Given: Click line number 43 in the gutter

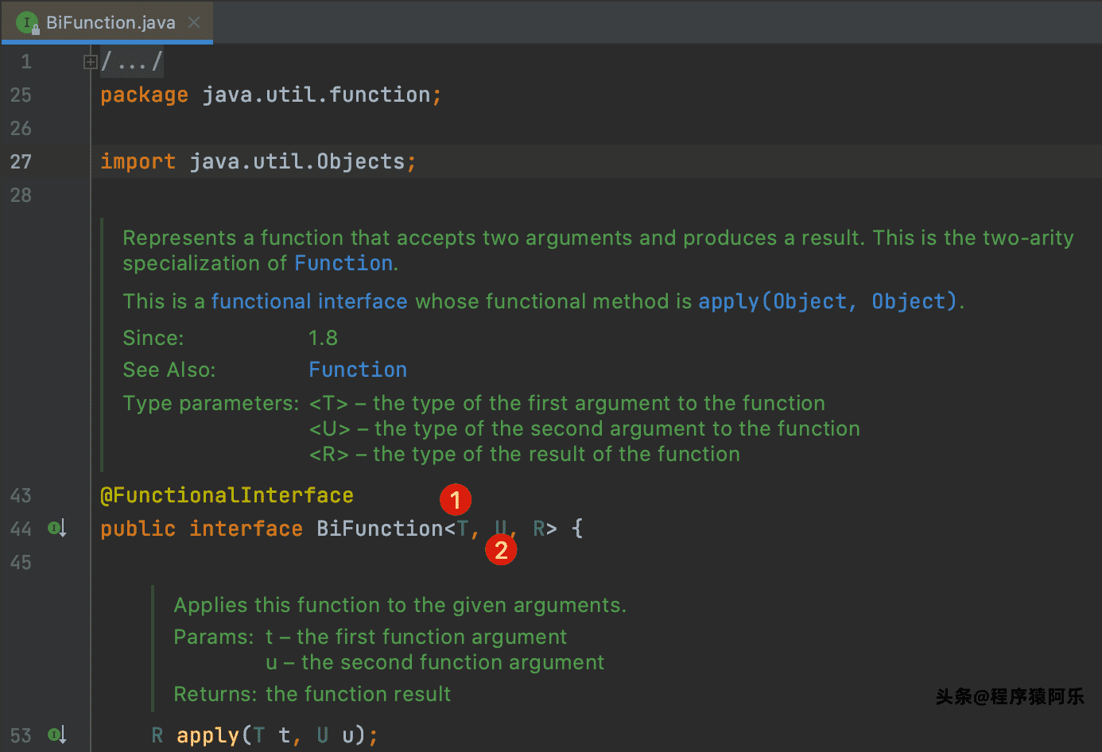Looking at the screenshot, I should 21,495.
